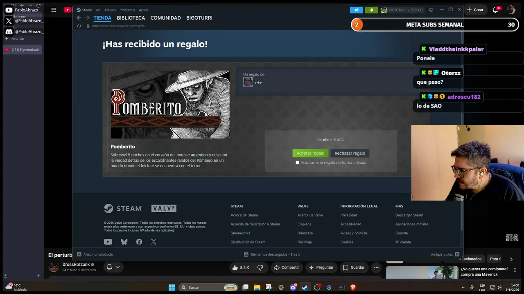This screenshot has width=524, height=294.
Task: Go back with Steam's back arrow
Action: coord(79,18)
